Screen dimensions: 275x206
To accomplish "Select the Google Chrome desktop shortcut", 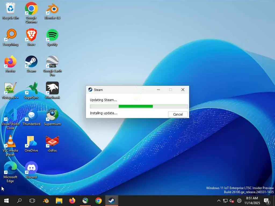I will click(31, 13).
